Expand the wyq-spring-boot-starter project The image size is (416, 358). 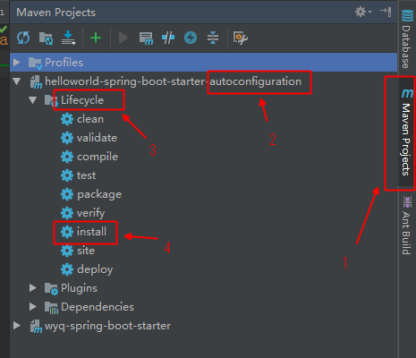17,326
